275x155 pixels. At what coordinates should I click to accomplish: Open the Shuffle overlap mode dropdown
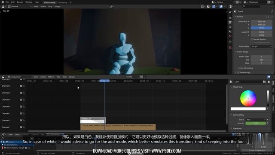pyautogui.click(x=132, y=77)
